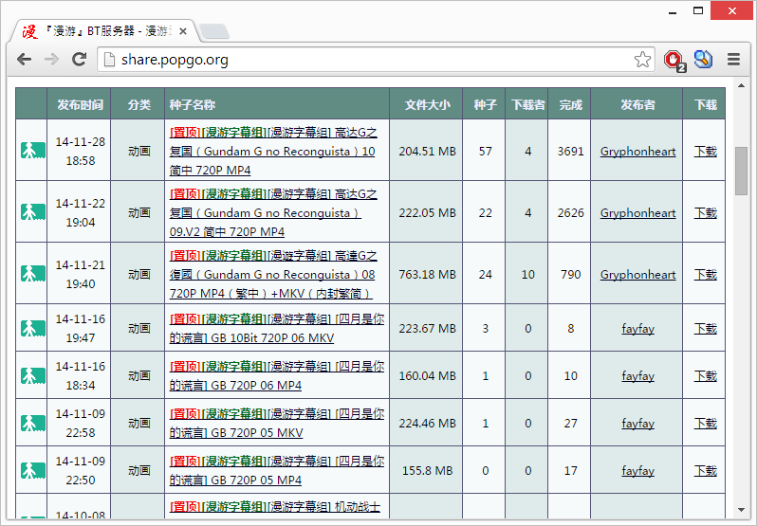
Task: Click the 文件大小 column header
Action: tap(427, 104)
